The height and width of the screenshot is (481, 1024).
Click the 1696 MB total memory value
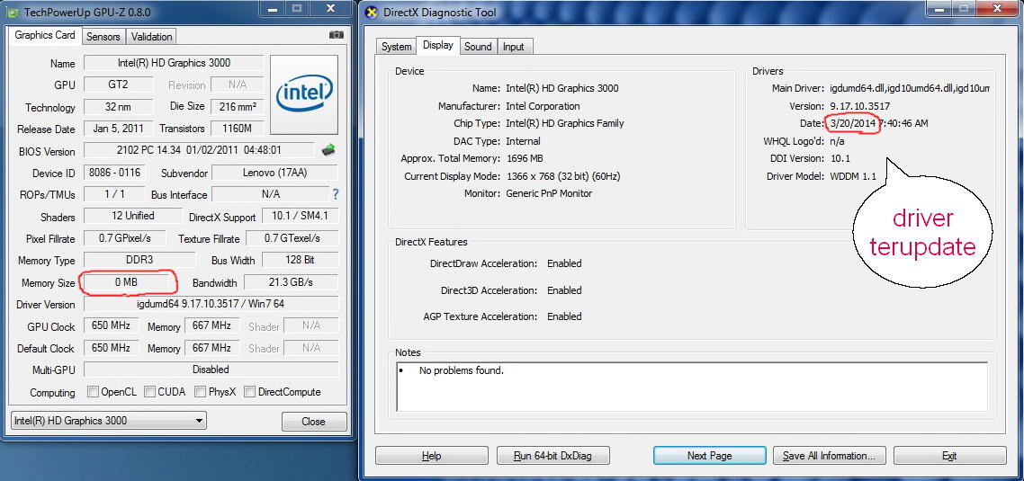point(525,158)
